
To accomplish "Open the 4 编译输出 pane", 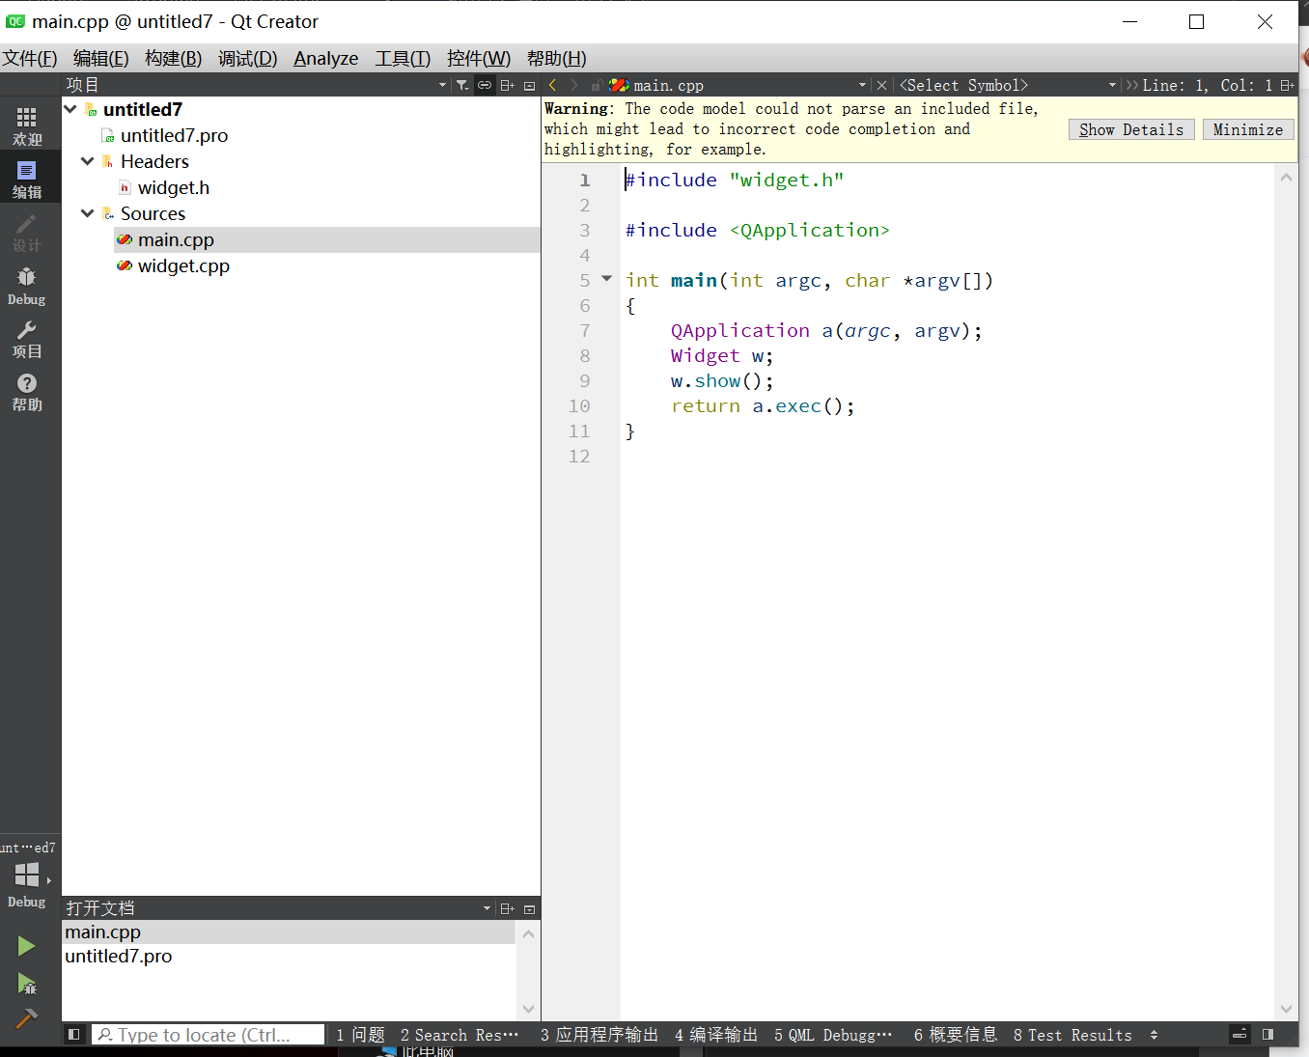I will [x=716, y=1035].
